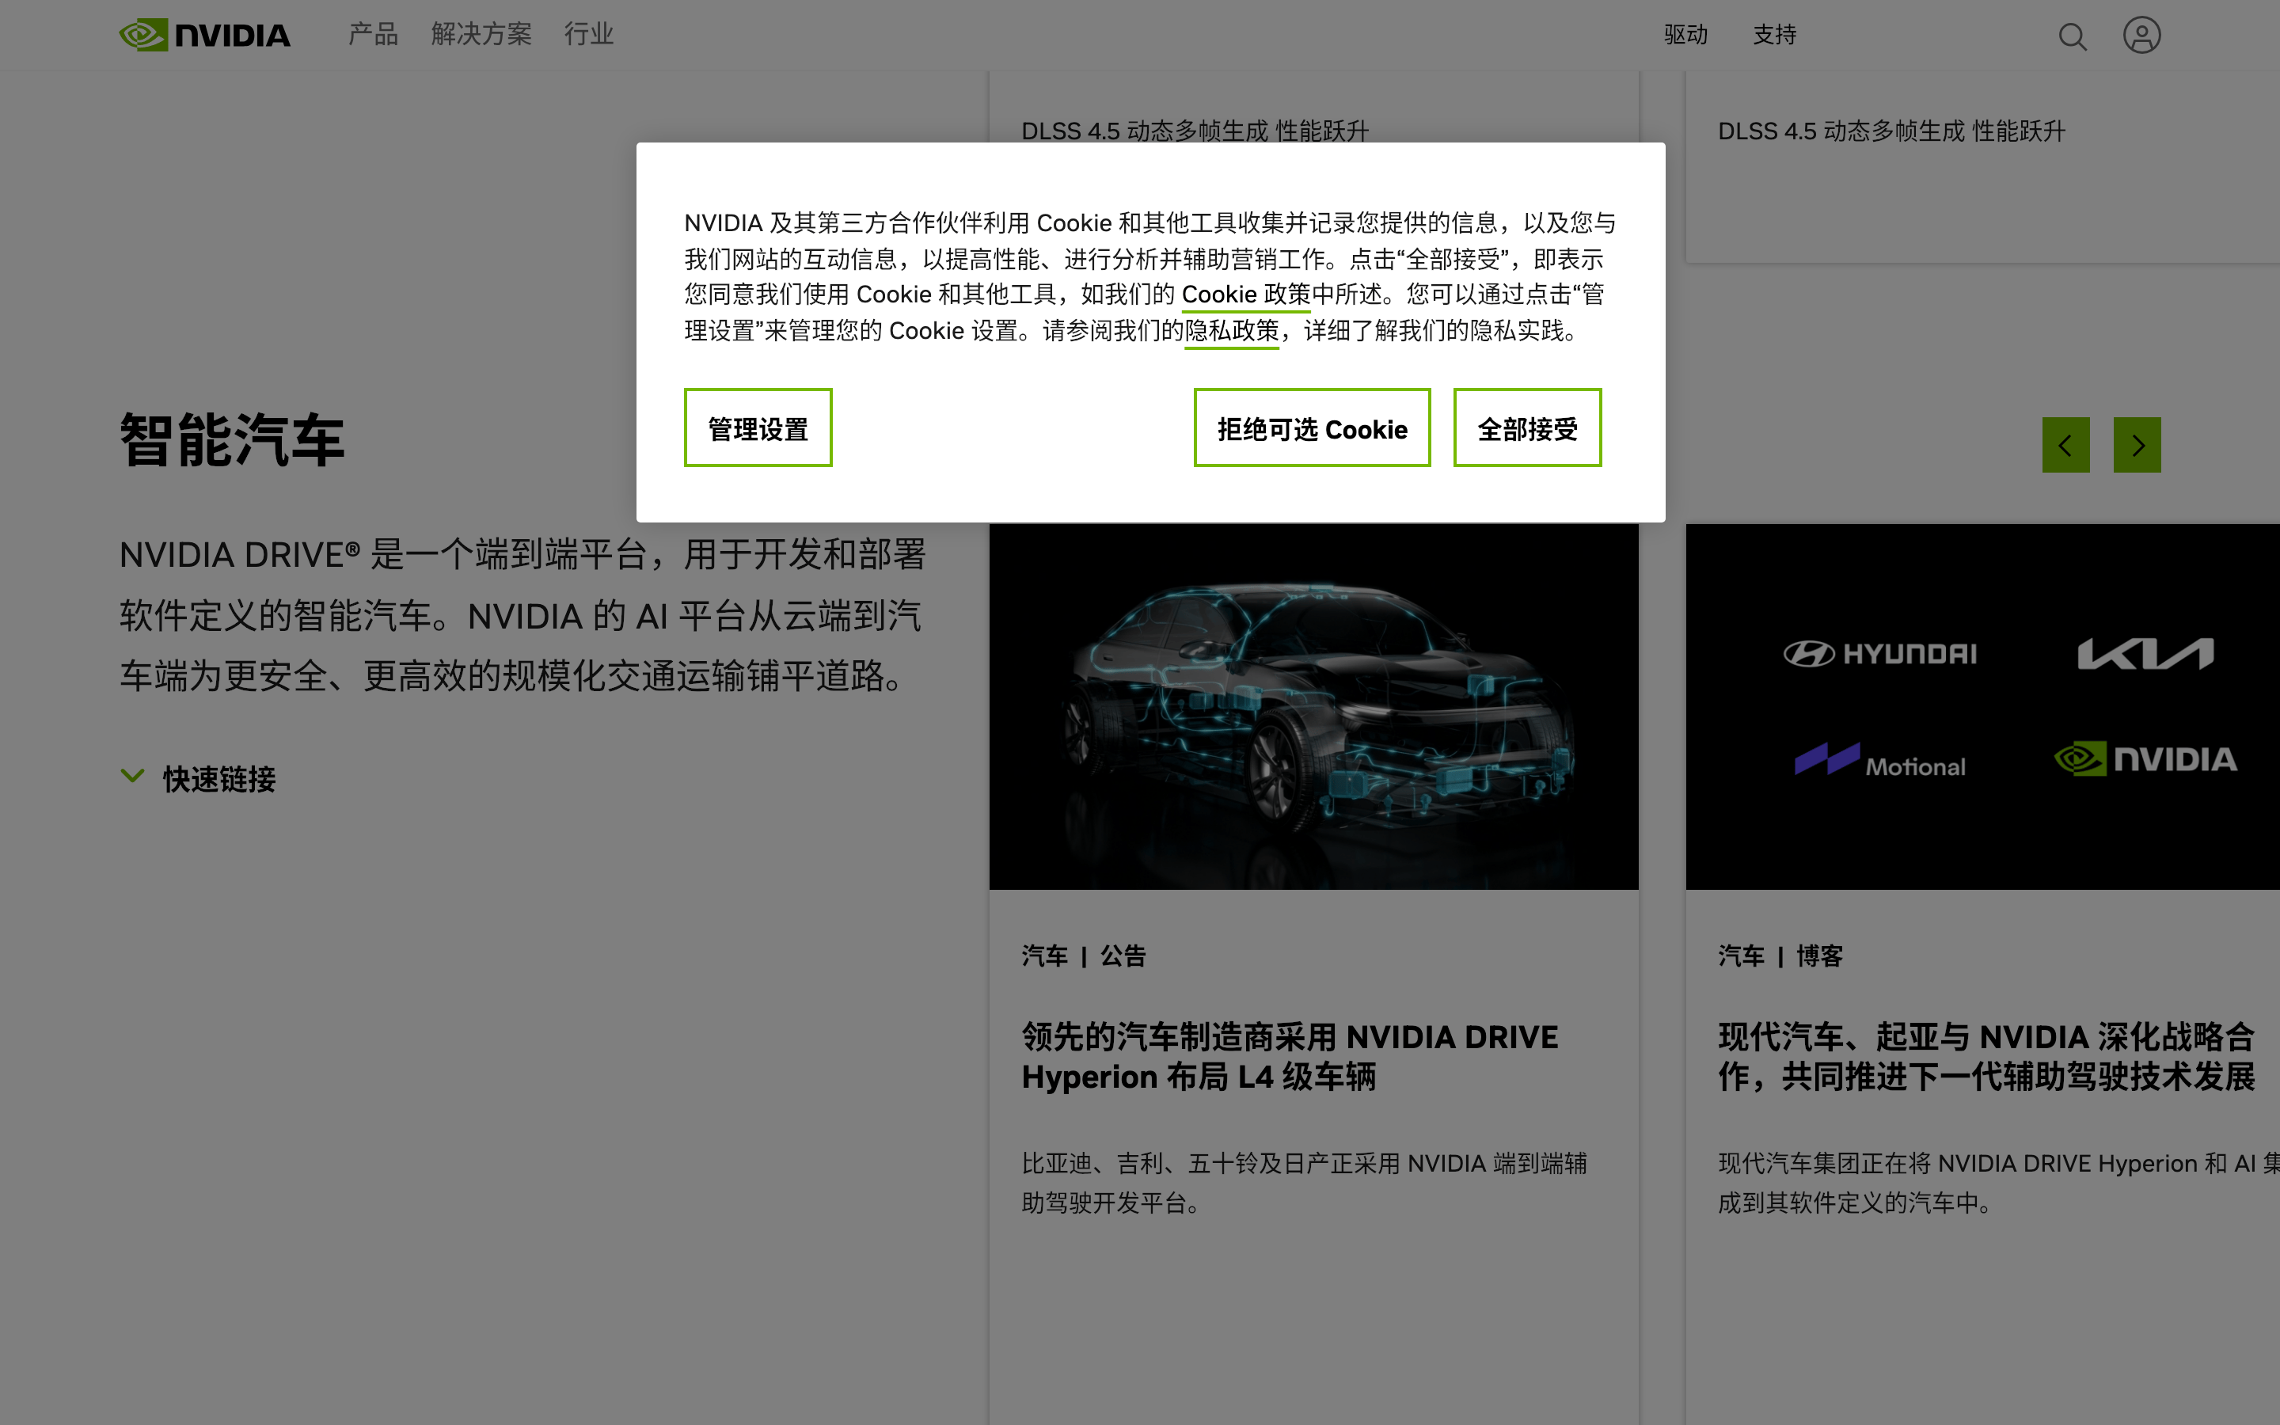Viewport: 2280px width, 1425px height.
Task: Click the 管理设置 button
Action: [758, 427]
